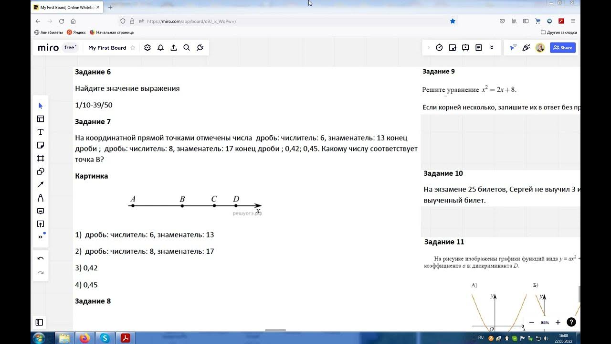This screenshot has height=344, width=611.
Task: Open Начальная страница bookmark
Action: point(112,32)
